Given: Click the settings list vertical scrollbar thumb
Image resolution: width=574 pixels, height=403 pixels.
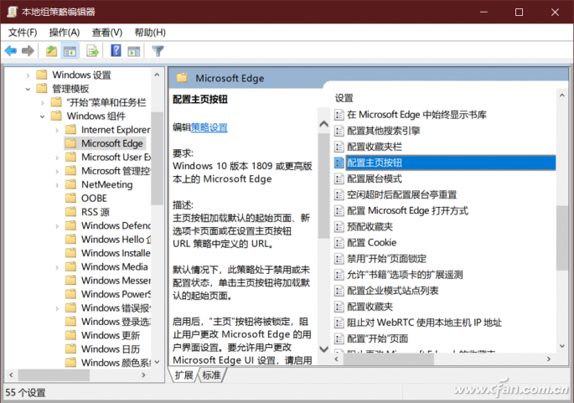Looking at the screenshot, I should click(561, 238).
